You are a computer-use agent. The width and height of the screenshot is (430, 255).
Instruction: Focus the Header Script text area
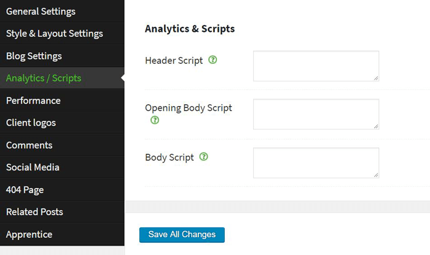click(x=316, y=66)
